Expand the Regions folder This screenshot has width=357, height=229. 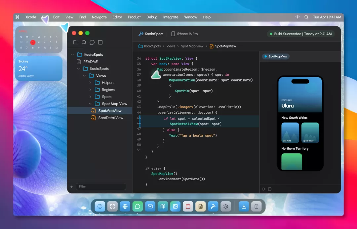click(90, 90)
